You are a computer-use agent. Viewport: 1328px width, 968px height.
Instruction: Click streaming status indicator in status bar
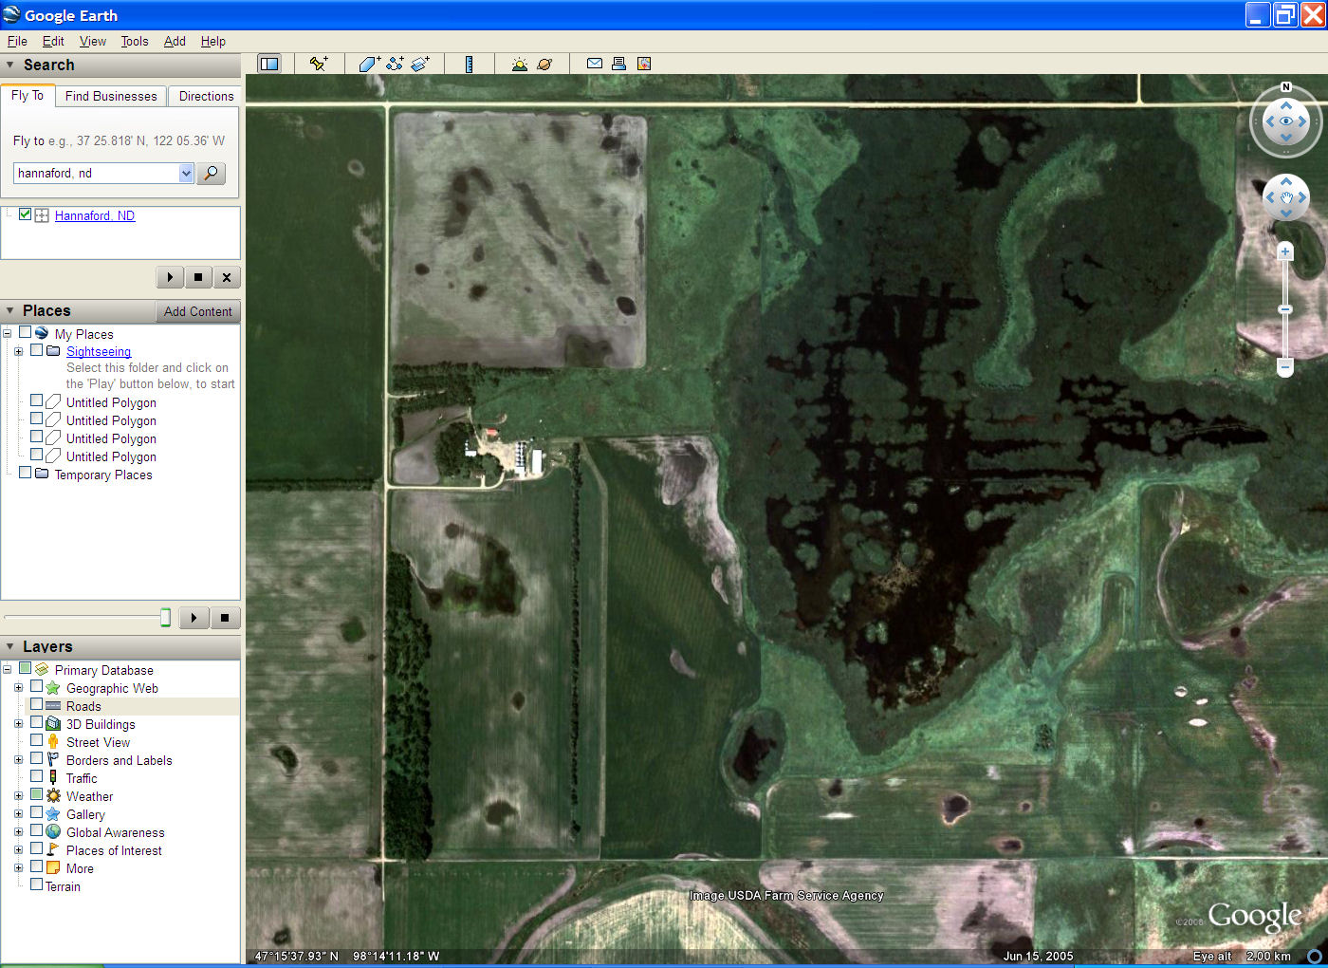pos(1314,956)
